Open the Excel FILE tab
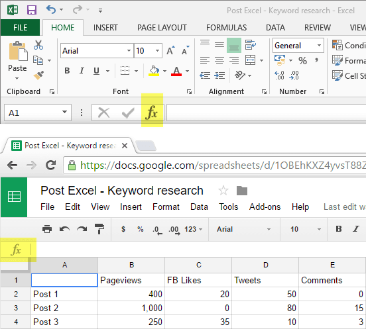 click(20, 28)
